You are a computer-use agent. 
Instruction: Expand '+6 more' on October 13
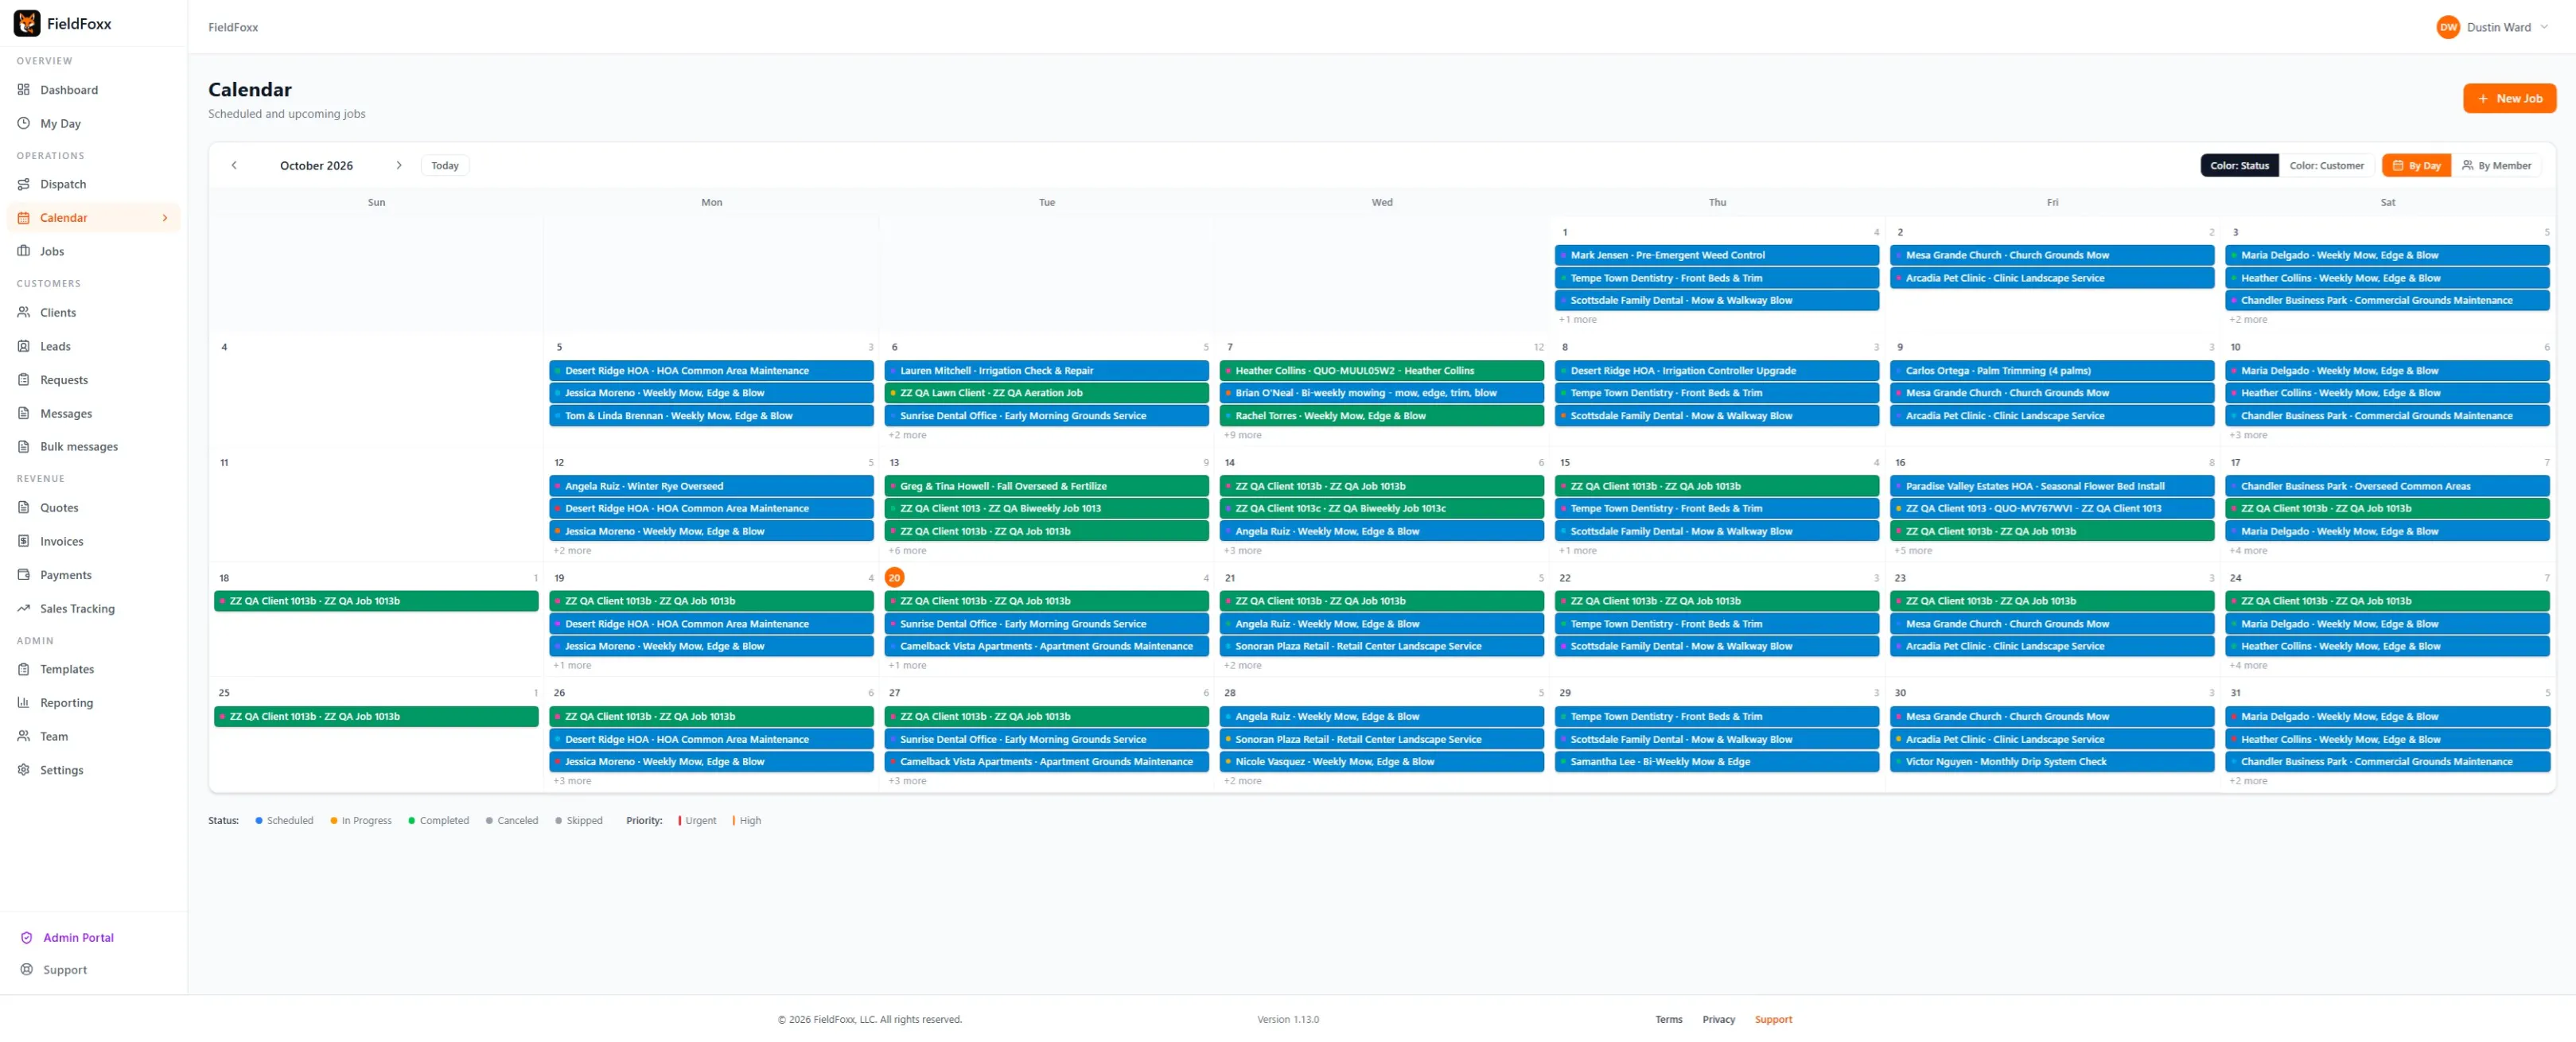[x=907, y=551]
